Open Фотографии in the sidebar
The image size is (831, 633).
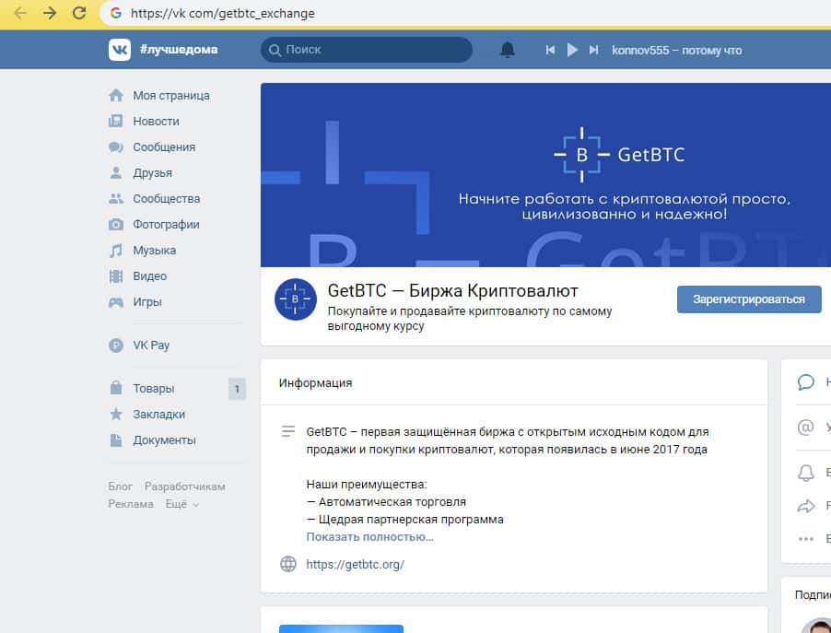pos(166,225)
